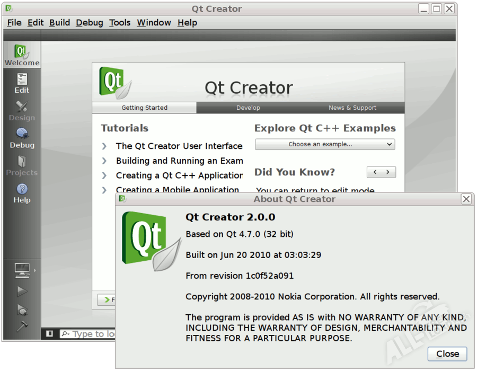Open the locator search options magnifier dropdown

65,334
